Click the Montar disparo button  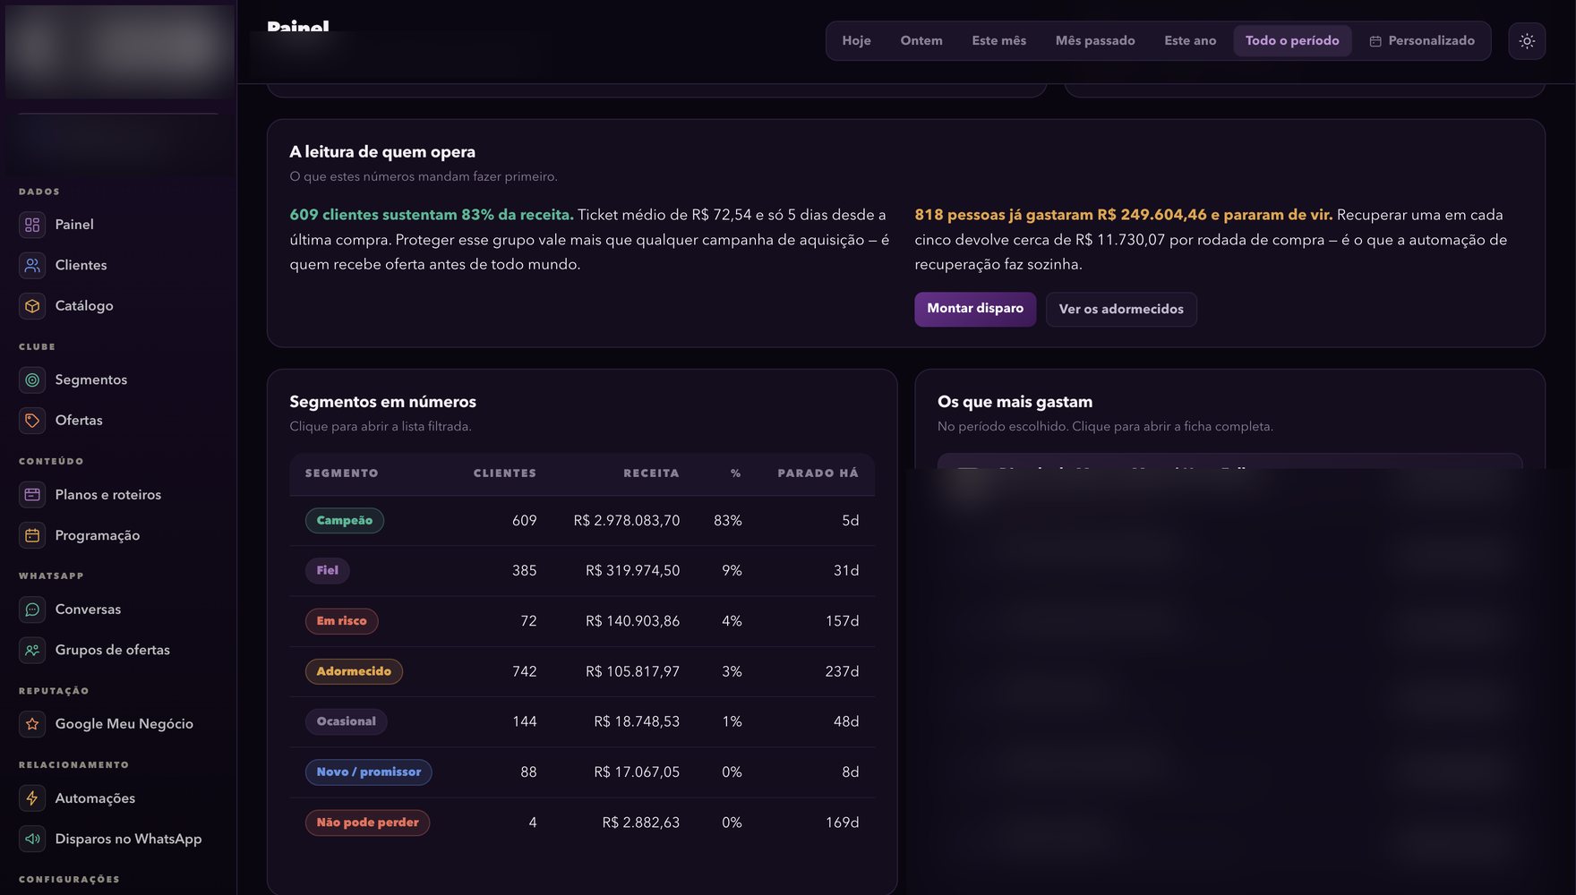tap(975, 309)
